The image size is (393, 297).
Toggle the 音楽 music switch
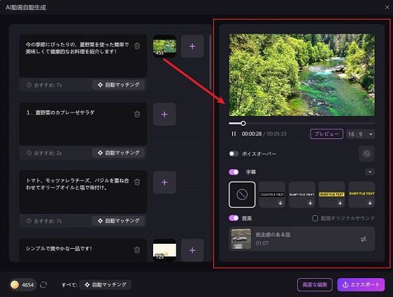pos(234,218)
